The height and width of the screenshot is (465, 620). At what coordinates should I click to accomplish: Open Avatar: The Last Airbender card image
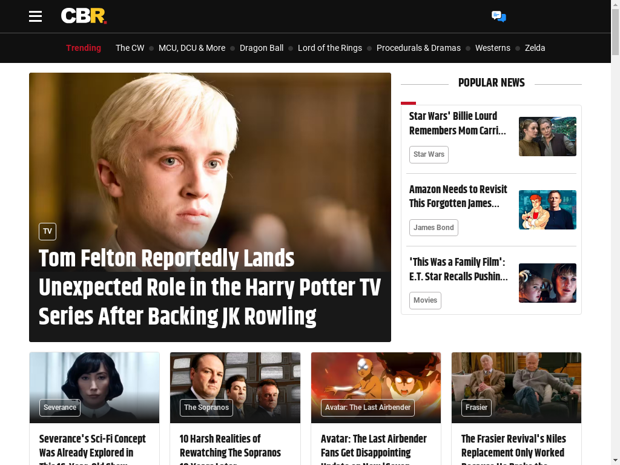[376, 387]
